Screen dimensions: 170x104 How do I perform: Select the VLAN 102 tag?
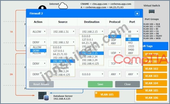coord(152,69)
